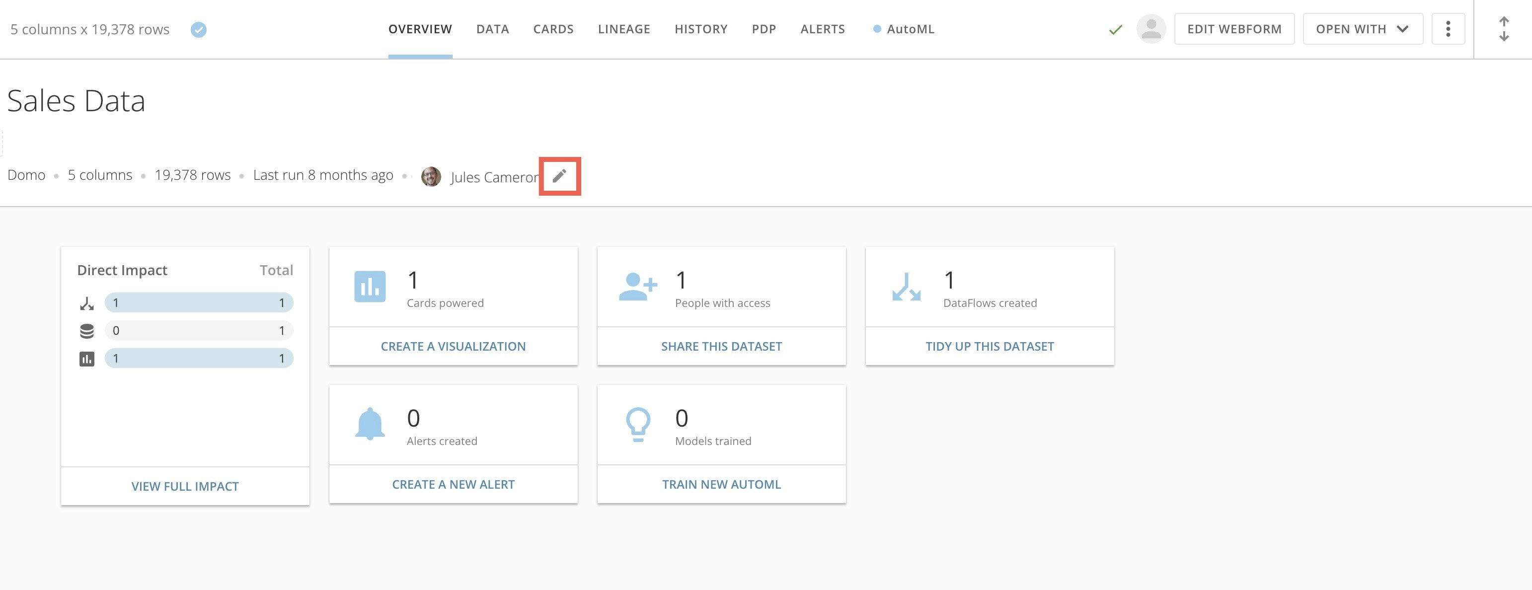Click the bar chart Cards powered icon

(x=369, y=287)
